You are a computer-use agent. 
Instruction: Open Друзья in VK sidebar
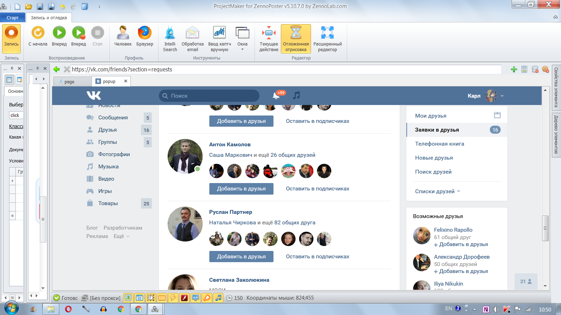107,130
